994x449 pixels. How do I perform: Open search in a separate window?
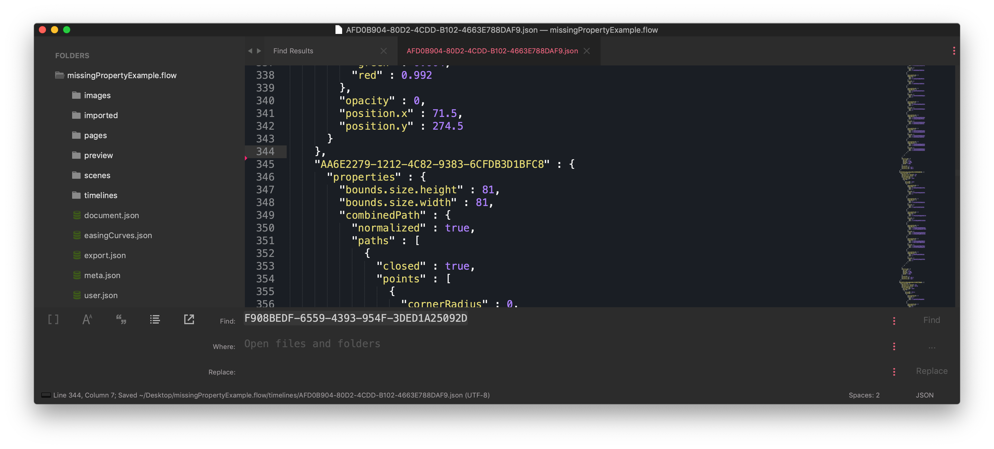click(x=189, y=319)
